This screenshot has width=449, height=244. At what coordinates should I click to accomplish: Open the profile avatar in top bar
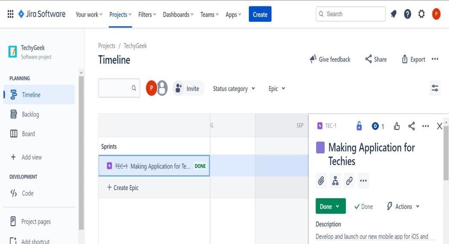tap(436, 14)
